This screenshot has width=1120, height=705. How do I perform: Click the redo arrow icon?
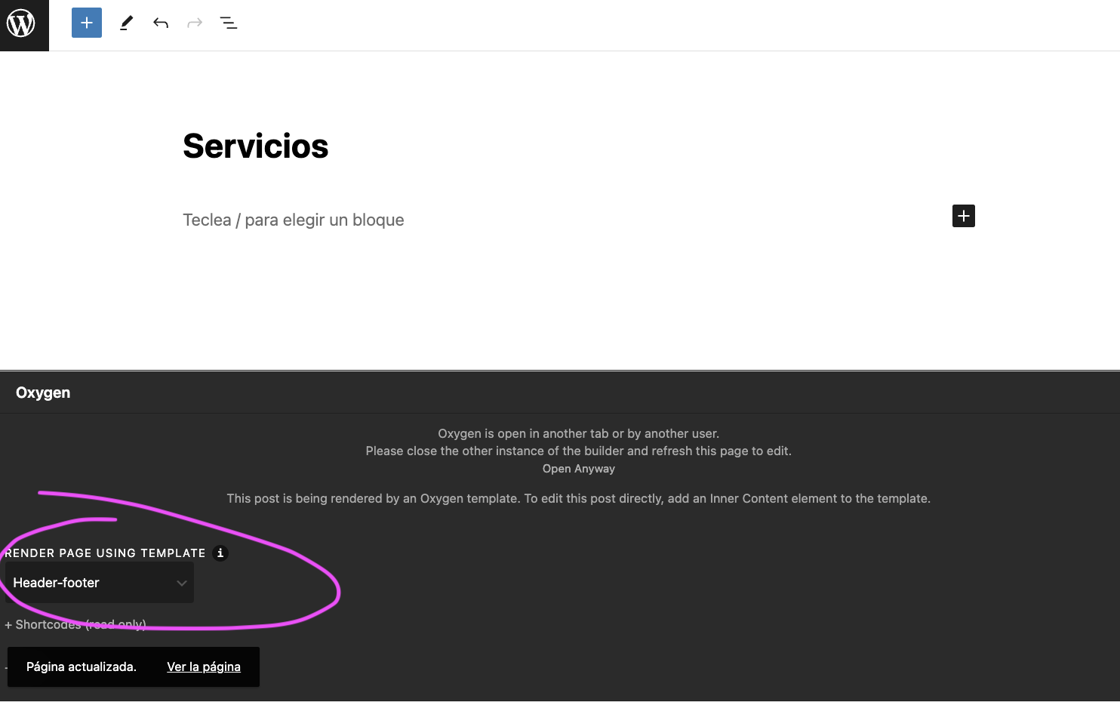(195, 23)
